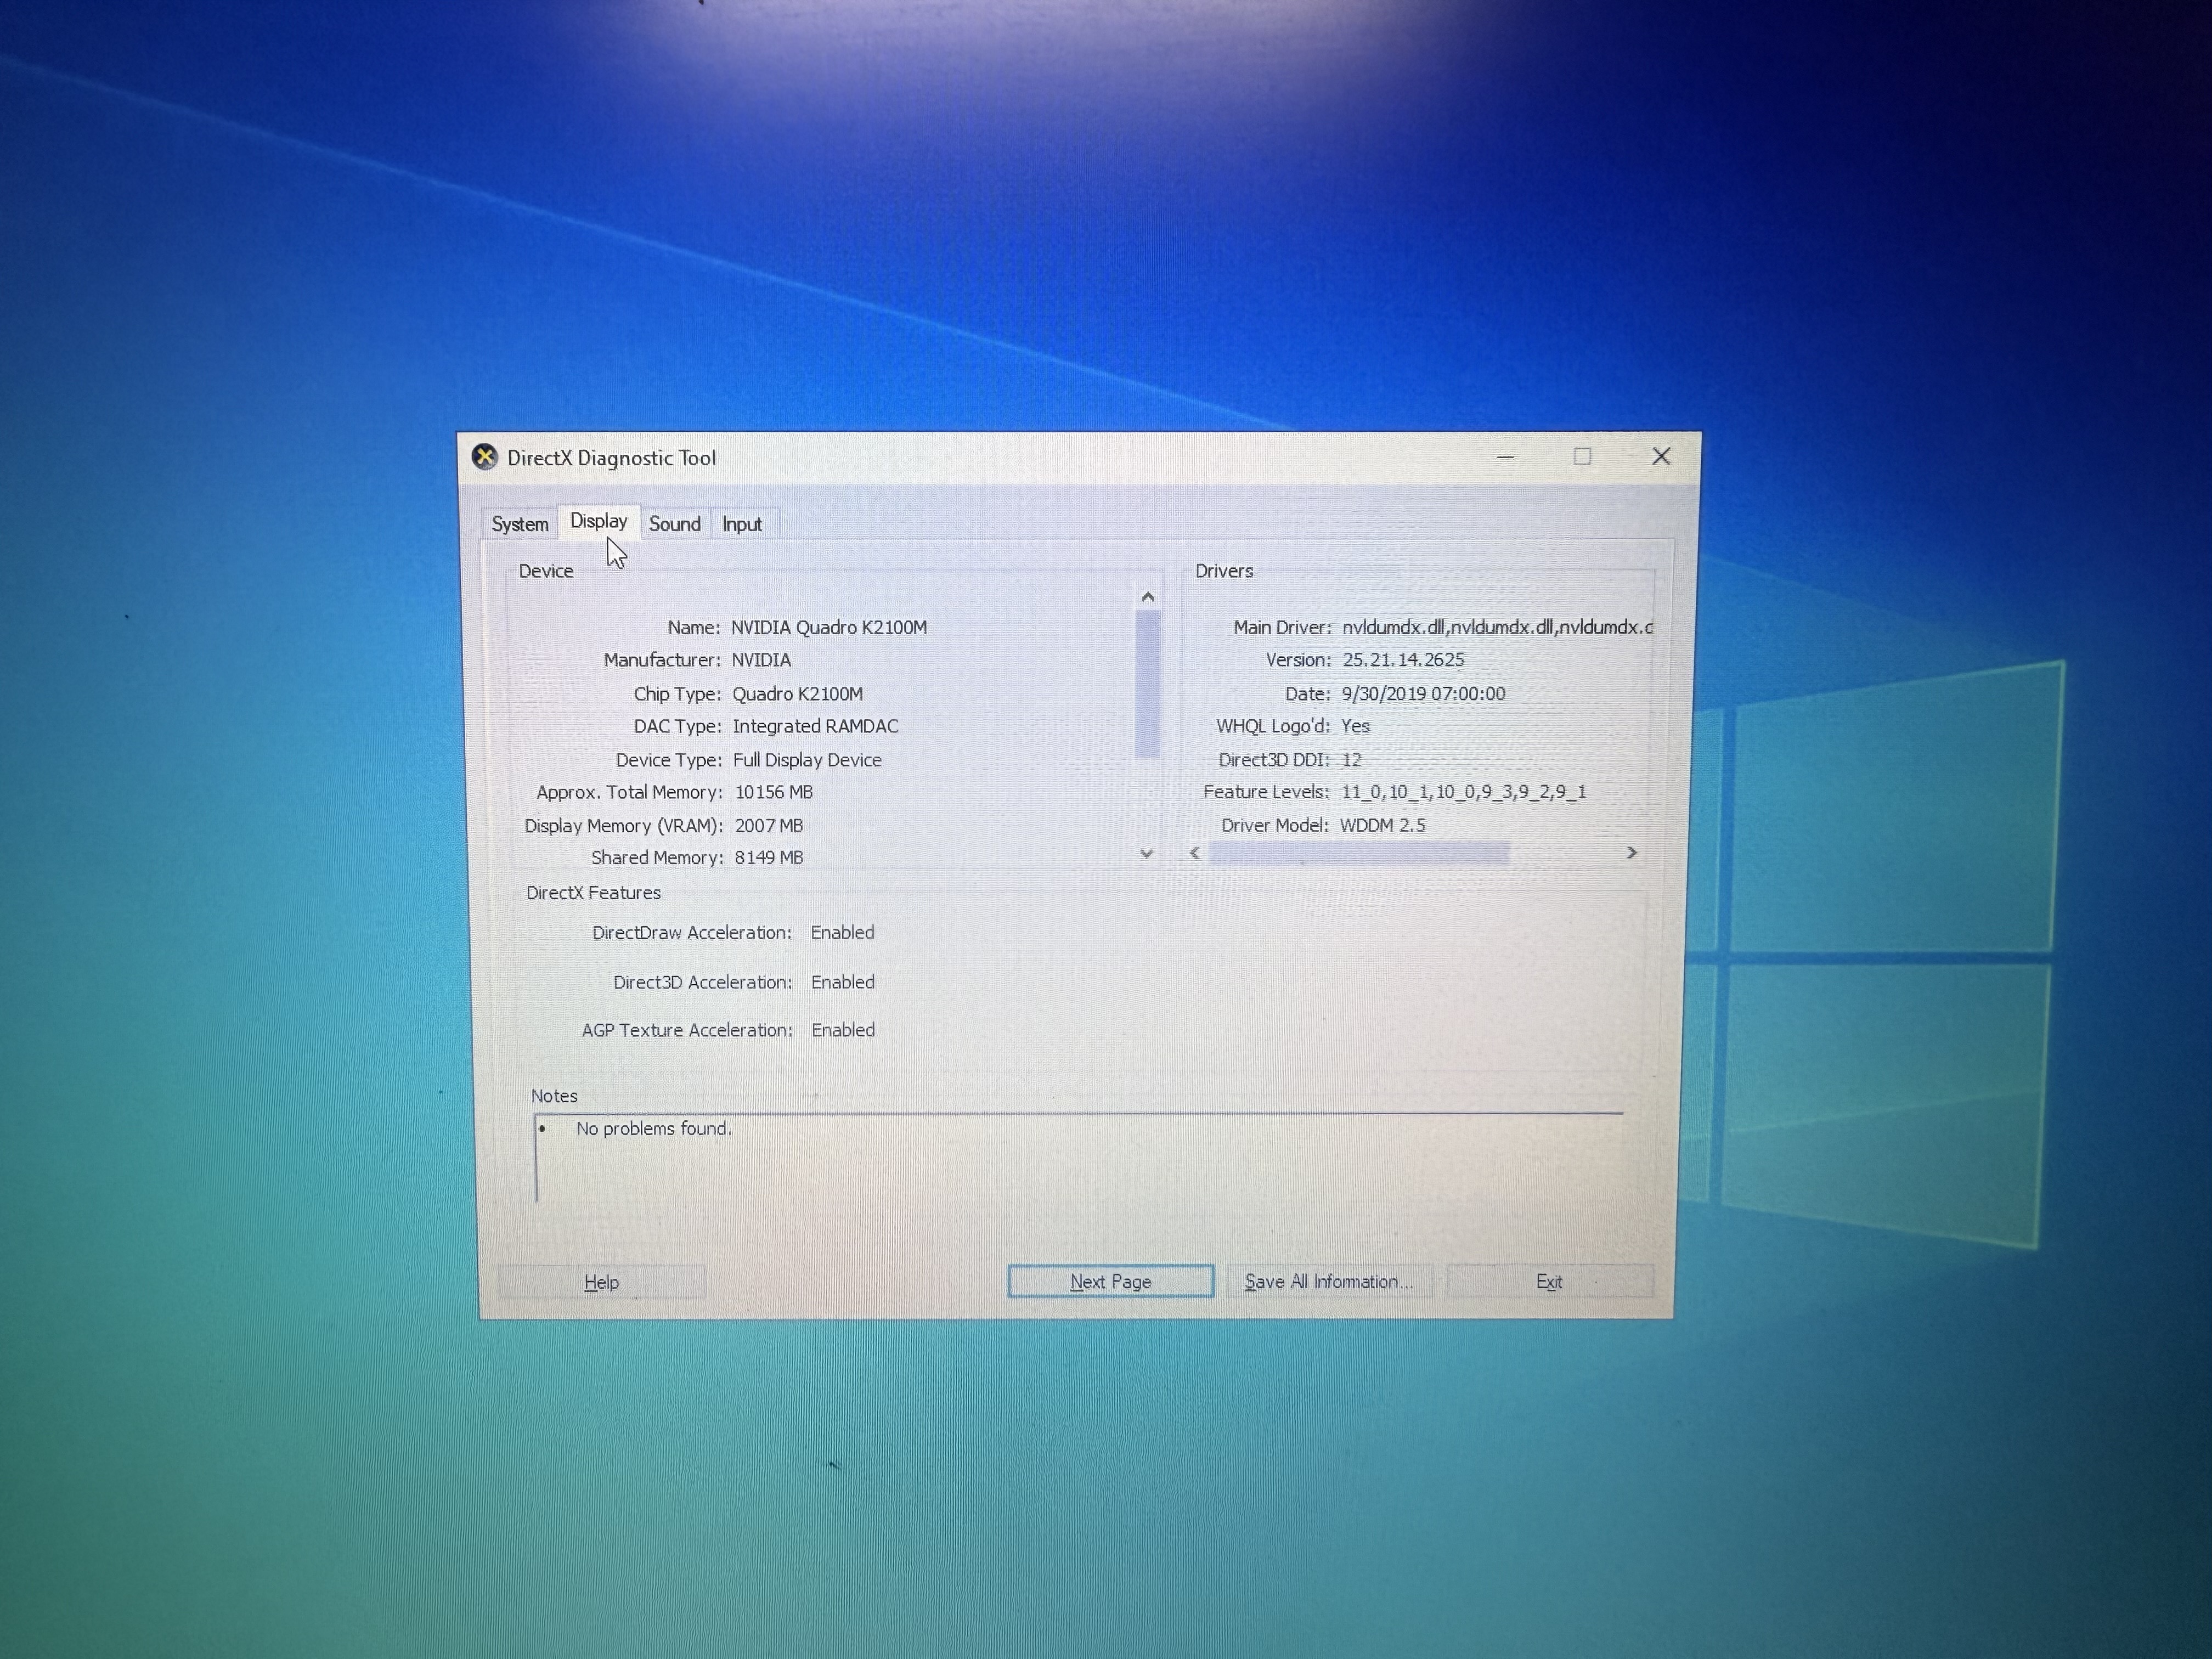Click WHQL Logo'd value Yes
This screenshot has height=1659, width=2212.
1355,726
